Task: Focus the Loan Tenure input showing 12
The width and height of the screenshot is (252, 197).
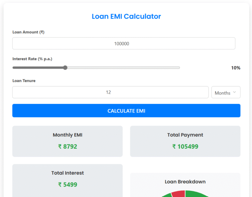Action: [x=110, y=92]
